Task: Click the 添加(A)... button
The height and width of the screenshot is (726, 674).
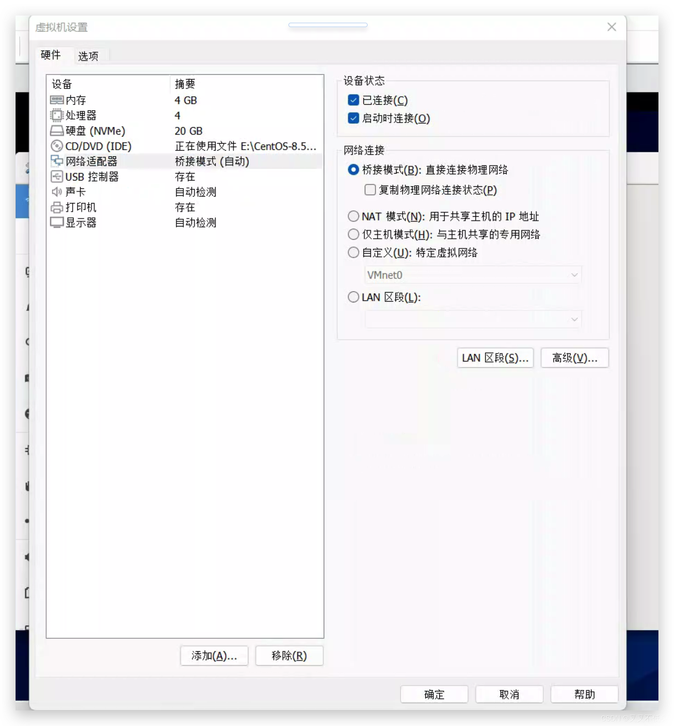Action: click(214, 656)
